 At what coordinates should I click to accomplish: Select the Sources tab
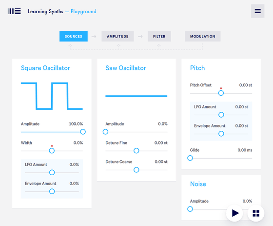(74, 37)
